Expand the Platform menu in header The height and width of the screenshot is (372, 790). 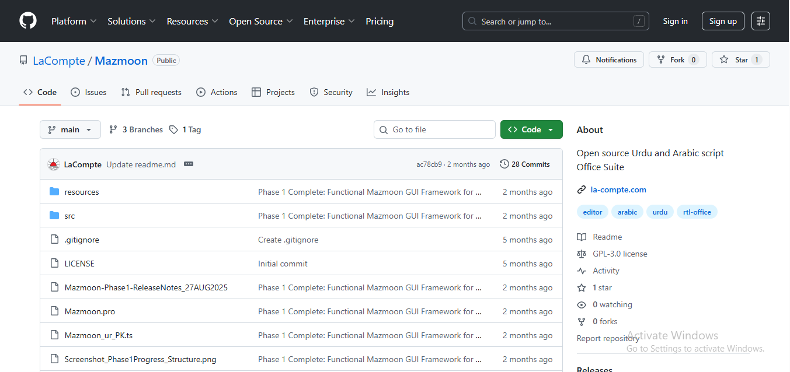74,21
